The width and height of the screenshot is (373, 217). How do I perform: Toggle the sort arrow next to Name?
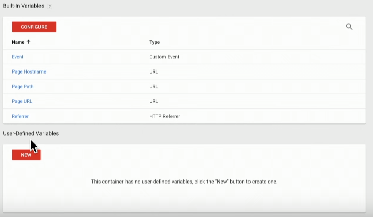click(x=29, y=42)
